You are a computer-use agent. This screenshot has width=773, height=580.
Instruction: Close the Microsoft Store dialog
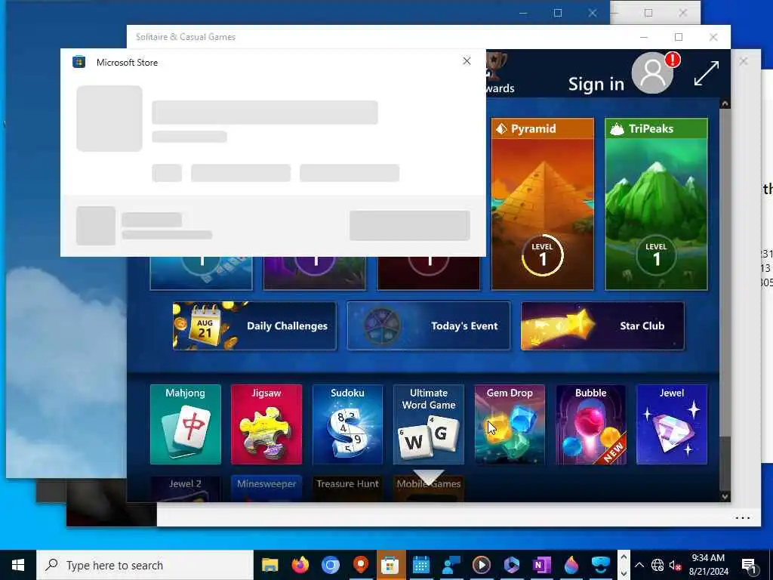click(x=467, y=60)
